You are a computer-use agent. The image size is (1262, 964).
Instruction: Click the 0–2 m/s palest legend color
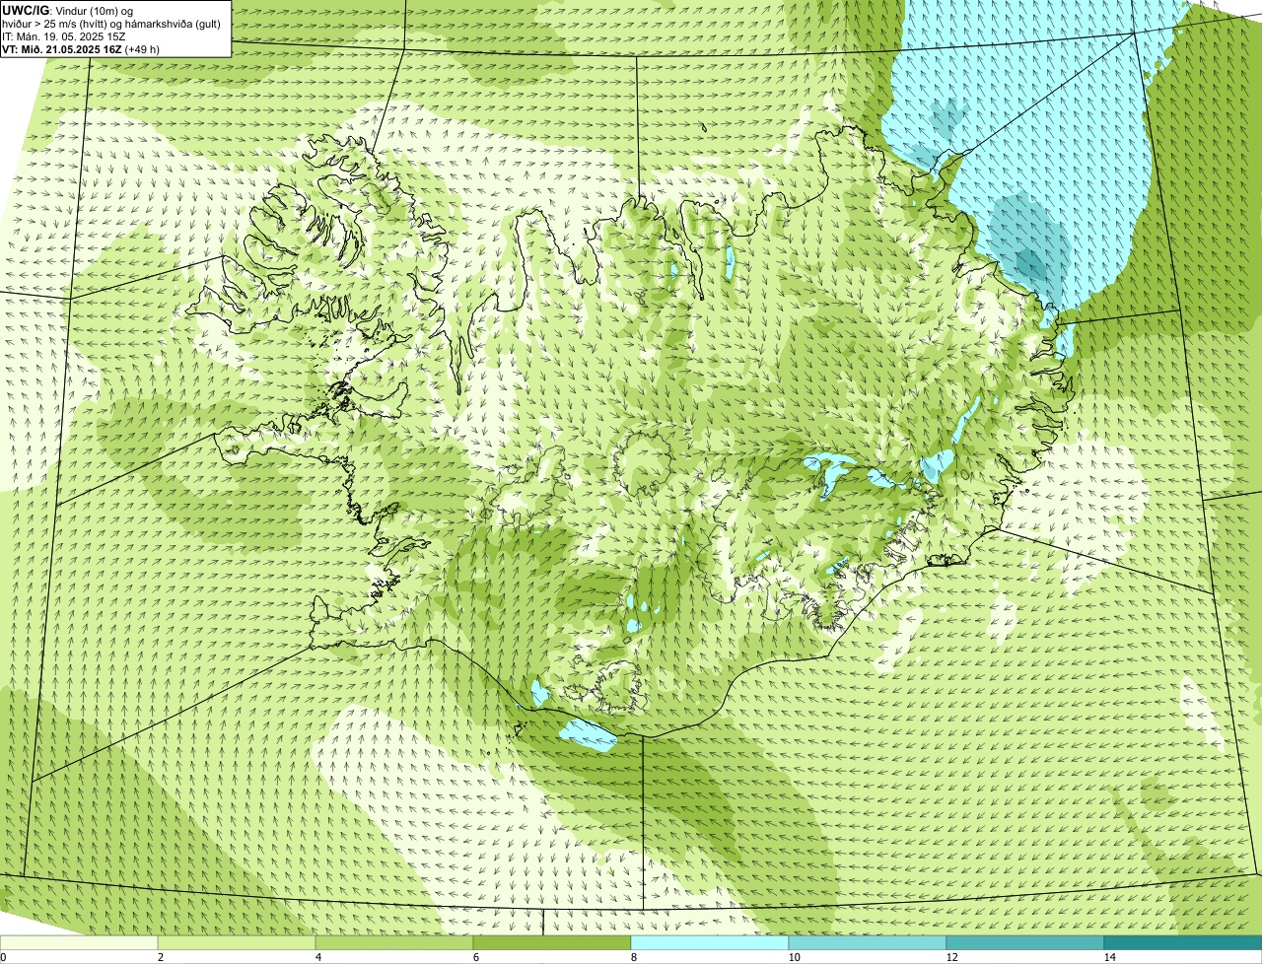tap(79, 942)
